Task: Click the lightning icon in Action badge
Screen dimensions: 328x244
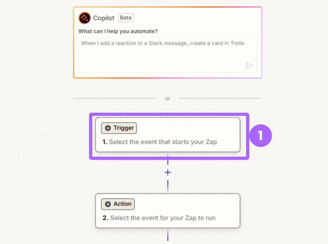Action: coord(108,204)
